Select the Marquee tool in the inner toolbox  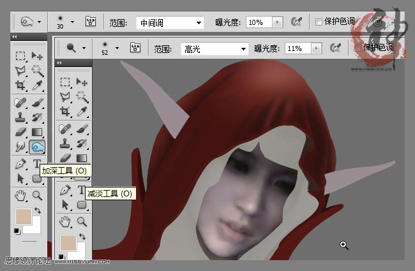[65, 82]
